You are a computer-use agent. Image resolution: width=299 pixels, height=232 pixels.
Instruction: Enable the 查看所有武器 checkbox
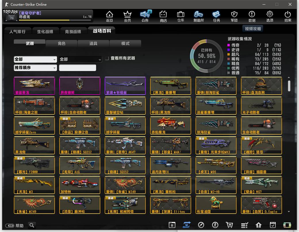(x=107, y=58)
